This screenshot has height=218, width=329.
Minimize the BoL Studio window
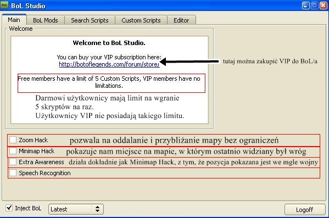(305, 5)
